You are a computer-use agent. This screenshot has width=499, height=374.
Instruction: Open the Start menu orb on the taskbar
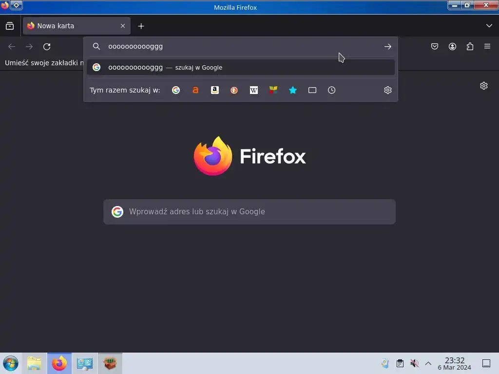[11, 363]
